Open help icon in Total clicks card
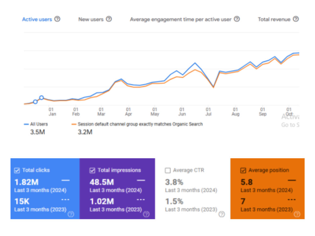Viewport: 315px width, 236px height. (x=71, y=214)
